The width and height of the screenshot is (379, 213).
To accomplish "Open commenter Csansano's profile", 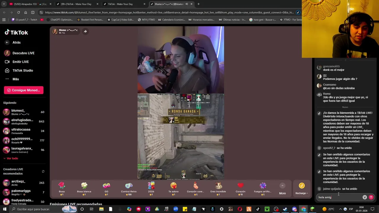I will pos(329,85).
